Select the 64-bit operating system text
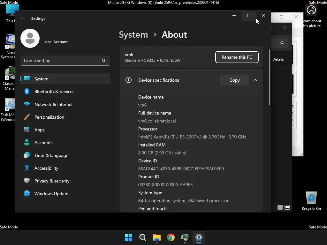This screenshot has height=245, width=327. 183,201
